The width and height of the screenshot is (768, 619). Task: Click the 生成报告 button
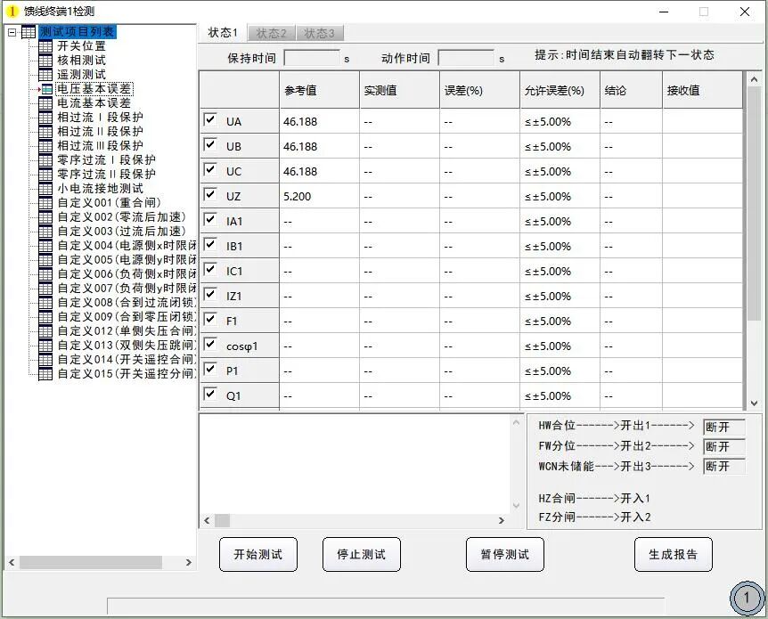point(673,554)
